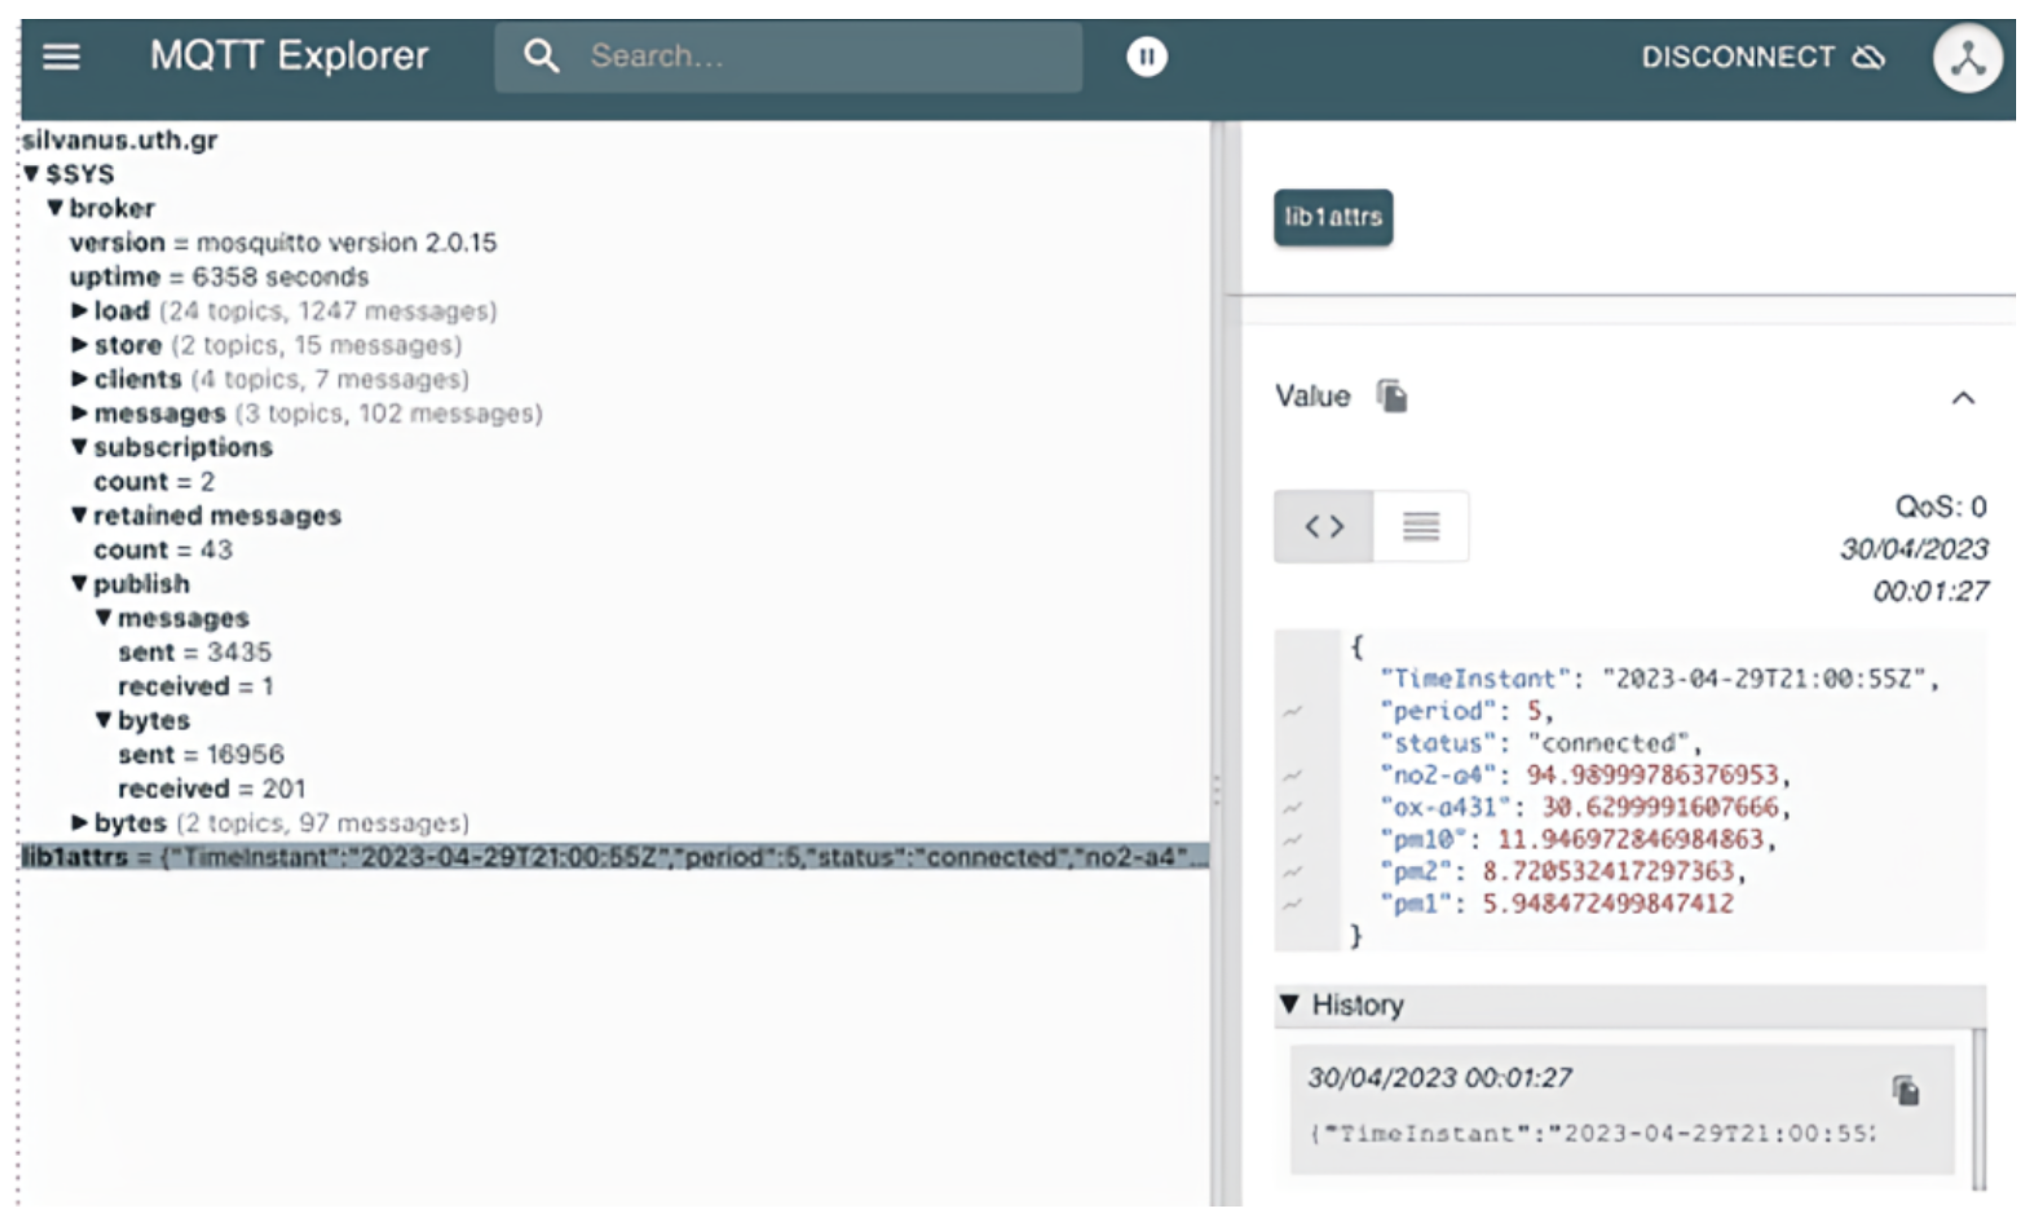Click the "pm10" value line
The height and width of the screenshot is (1220, 2032).
tap(1578, 839)
